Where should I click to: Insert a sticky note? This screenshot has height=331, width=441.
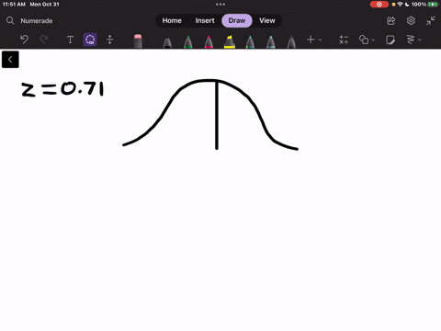390,40
